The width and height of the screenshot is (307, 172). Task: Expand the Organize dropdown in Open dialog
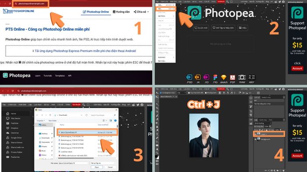tap(41, 120)
